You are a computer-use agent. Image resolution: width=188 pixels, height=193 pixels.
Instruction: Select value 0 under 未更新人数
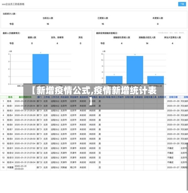click(x=158, y=24)
